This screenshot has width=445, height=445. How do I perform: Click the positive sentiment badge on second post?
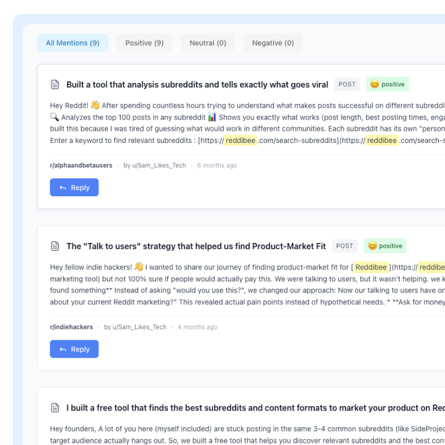[385, 246]
